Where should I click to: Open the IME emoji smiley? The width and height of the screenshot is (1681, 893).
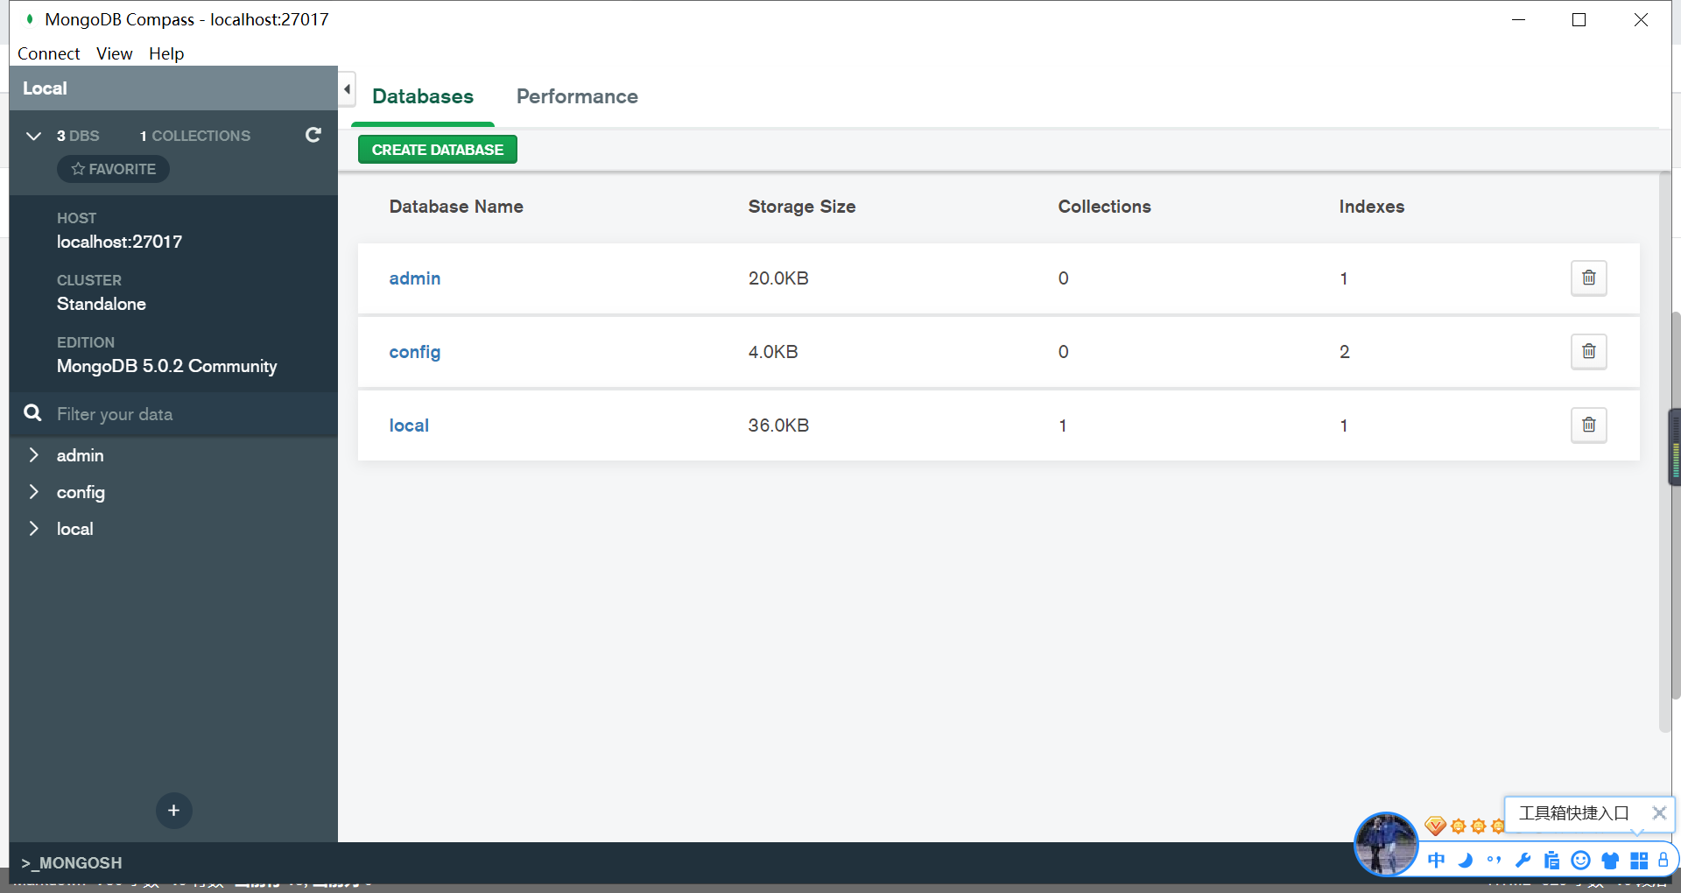[x=1580, y=860]
